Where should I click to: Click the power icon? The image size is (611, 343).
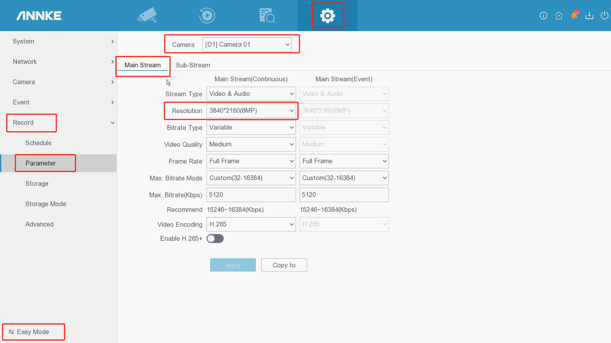tap(604, 15)
